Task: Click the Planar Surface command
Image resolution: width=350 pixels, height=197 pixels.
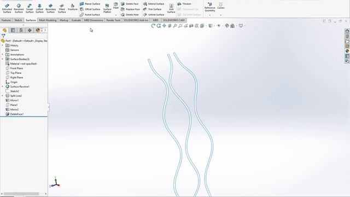Action: (90, 4)
